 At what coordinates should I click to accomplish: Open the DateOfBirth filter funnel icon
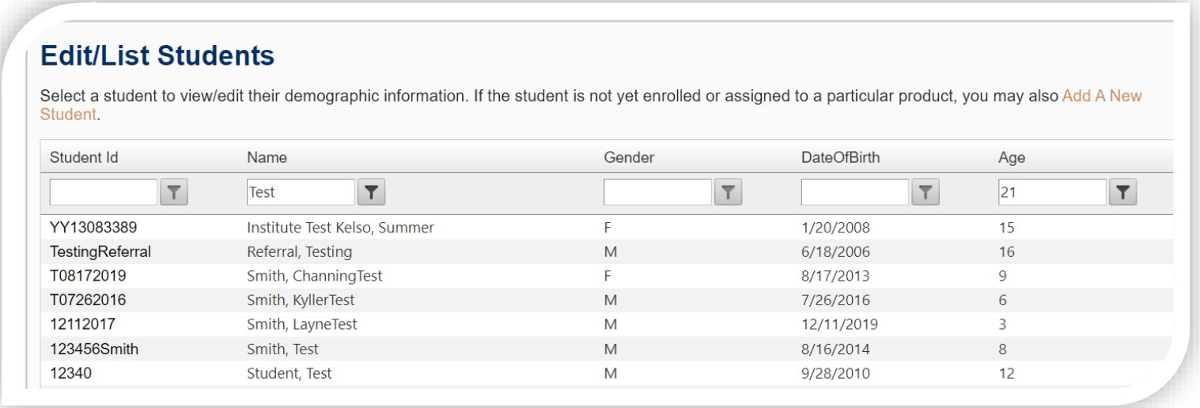pos(926,192)
